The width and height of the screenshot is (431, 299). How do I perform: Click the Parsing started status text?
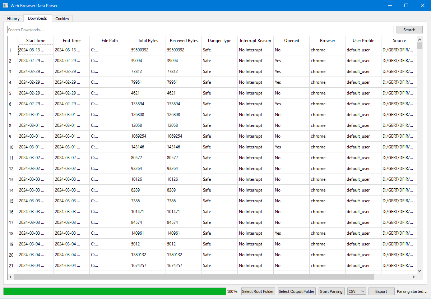point(412,291)
